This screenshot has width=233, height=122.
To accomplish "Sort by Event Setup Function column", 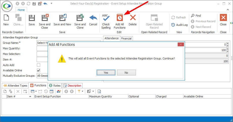I will click(61, 96).
